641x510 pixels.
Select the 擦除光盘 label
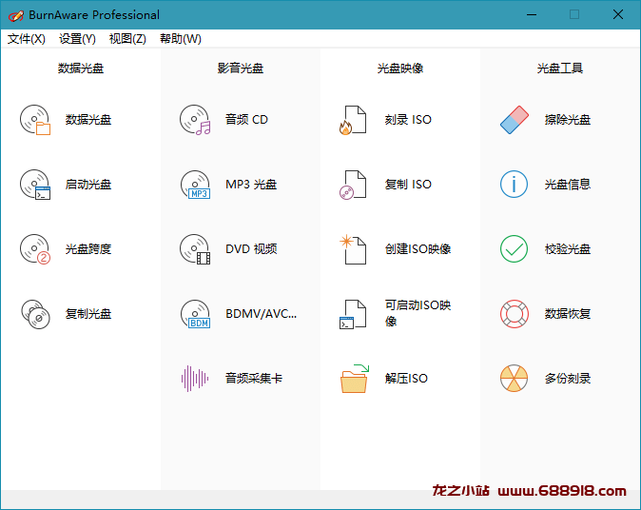pos(568,120)
